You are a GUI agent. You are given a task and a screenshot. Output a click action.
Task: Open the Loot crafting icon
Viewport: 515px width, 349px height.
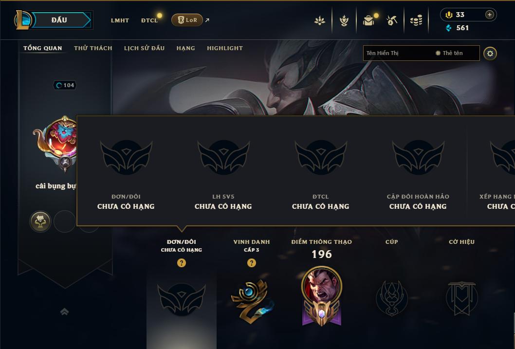click(x=392, y=20)
